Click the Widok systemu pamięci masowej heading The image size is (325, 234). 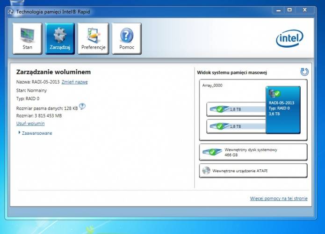tap(232, 73)
